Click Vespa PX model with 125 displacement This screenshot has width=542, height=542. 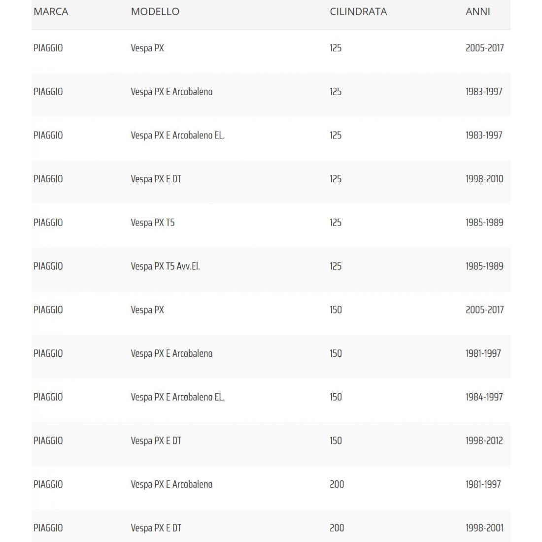click(147, 48)
